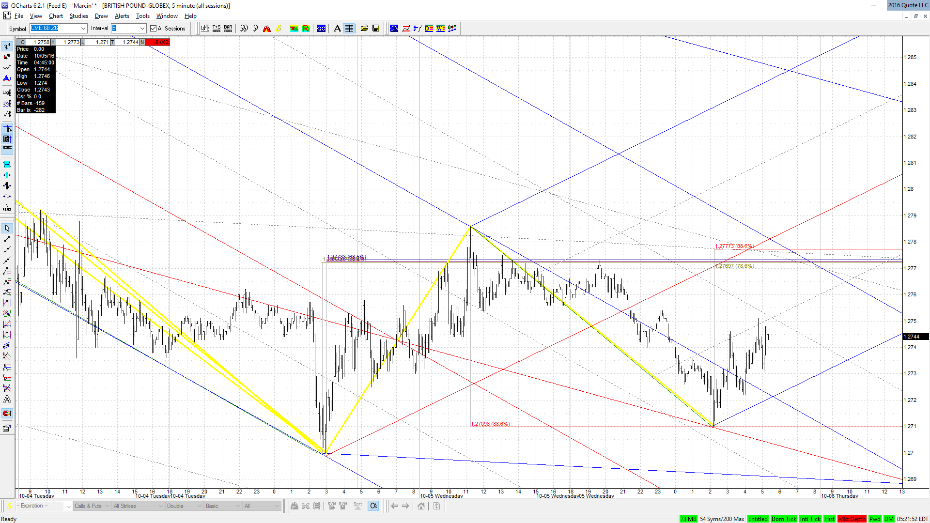The width and height of the screenshot is (930, 523).
Task: Open the Studies menu
Action: click(x=79, y=16)
